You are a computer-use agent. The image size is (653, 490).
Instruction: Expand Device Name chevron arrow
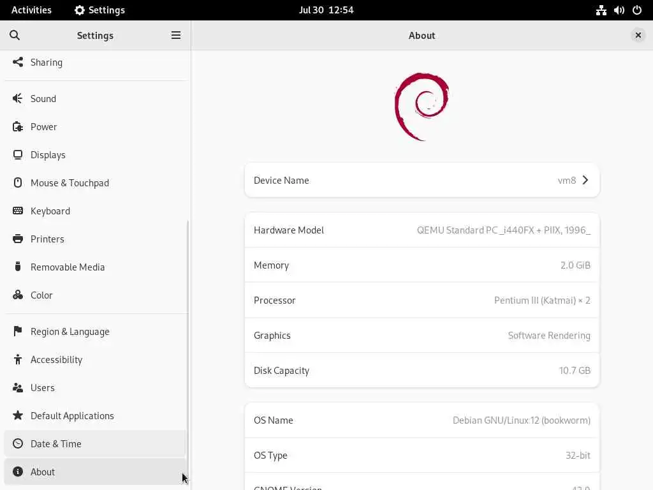[585, 180]
